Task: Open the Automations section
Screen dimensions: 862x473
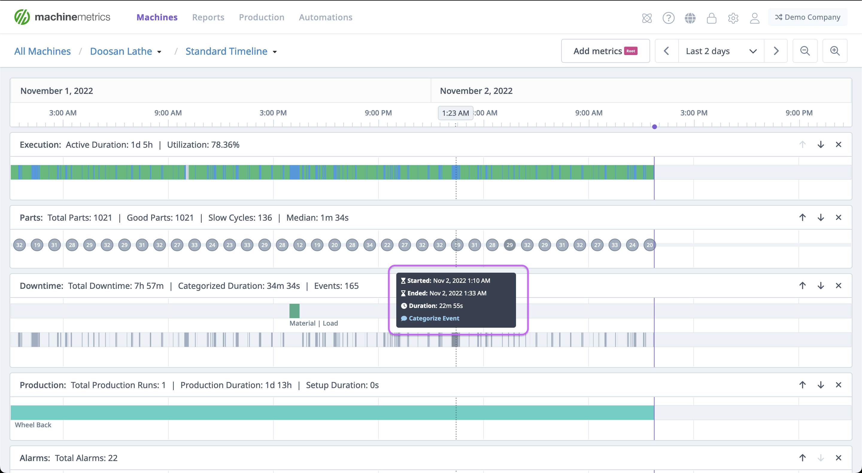Action: pos(326,17)
